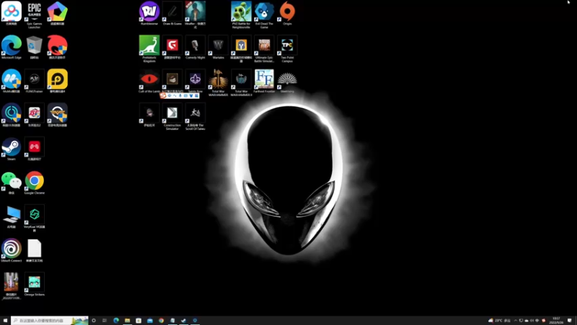Open the MuMu emulator shortcut
The width and height of the screenshot is (577, 325).
(12, 81)
